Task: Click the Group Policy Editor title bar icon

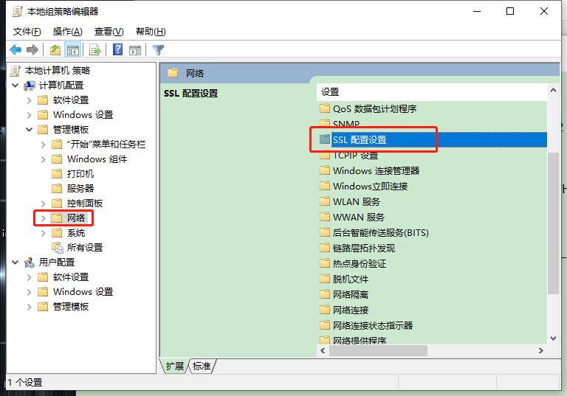Action: [x=17, y=12]
